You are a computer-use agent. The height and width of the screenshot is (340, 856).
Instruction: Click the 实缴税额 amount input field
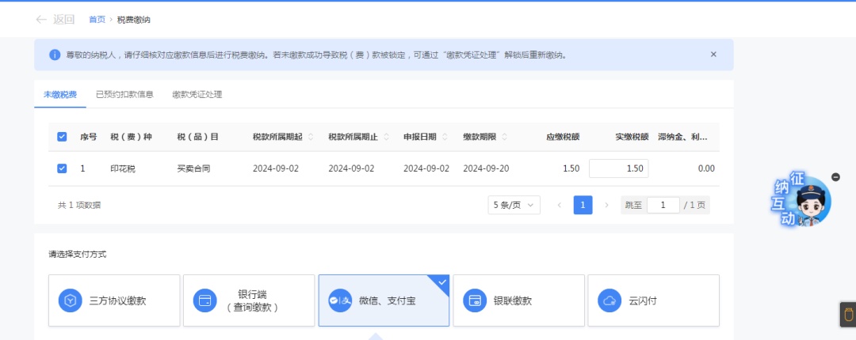pos(618,168)
